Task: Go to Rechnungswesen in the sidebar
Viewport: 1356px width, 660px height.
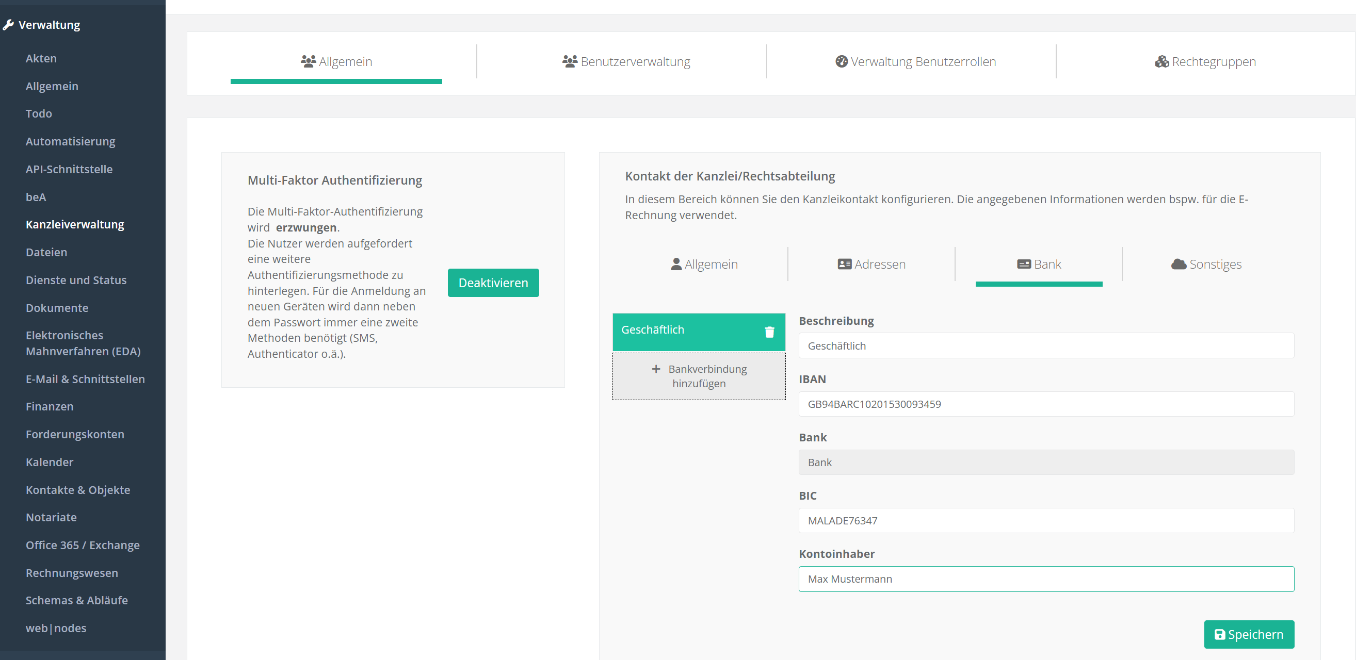Action: point(72,573)
